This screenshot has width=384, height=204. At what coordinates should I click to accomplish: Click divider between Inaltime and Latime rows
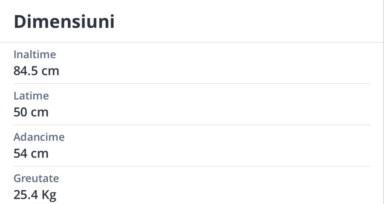pos(192,84)
